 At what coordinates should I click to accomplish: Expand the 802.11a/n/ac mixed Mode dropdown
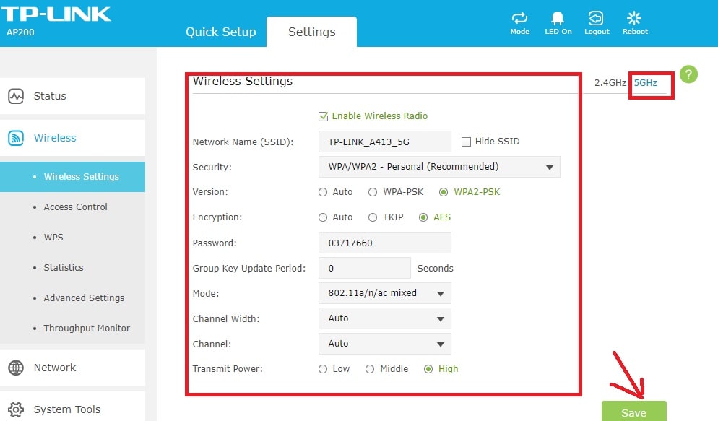(384, 293)
